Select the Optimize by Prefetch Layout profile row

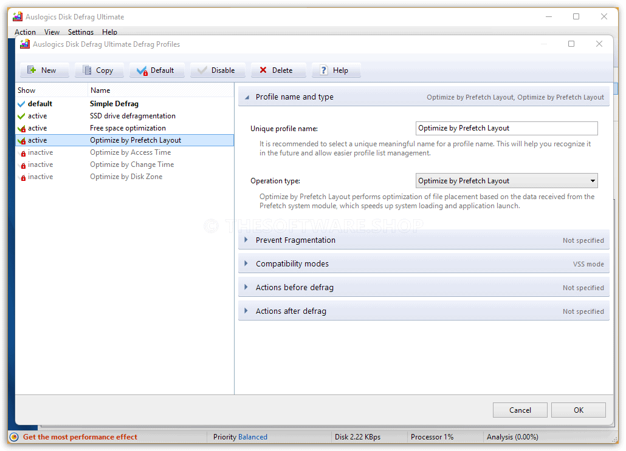click(x=125, y=140)
